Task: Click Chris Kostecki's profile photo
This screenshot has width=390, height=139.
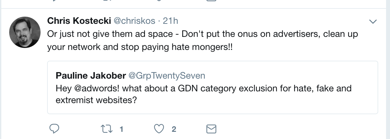Action: coord(25,32)
